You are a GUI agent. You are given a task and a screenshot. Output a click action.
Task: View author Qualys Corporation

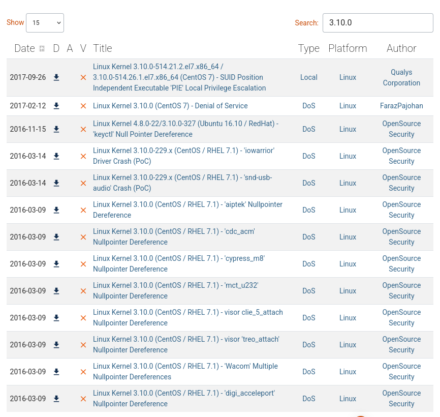401,77
